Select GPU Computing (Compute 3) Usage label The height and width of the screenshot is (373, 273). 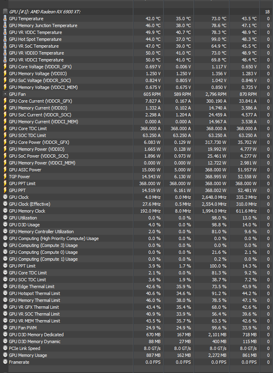coord(43,245)
